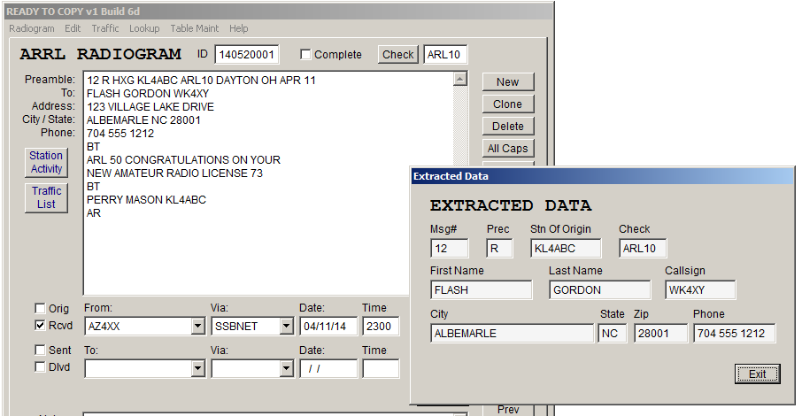Image resolution: width=802 pixels, height=416 pixels.
Task: Toggle the Complete checkbox
Action: [x=305, y=54]
